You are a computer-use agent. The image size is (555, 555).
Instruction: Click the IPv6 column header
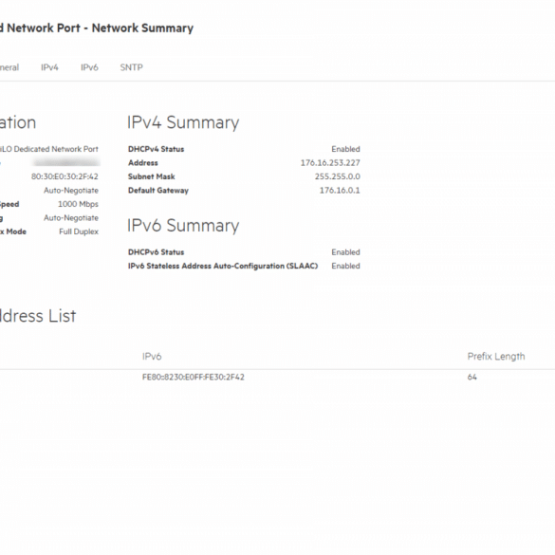click(152, 357)
